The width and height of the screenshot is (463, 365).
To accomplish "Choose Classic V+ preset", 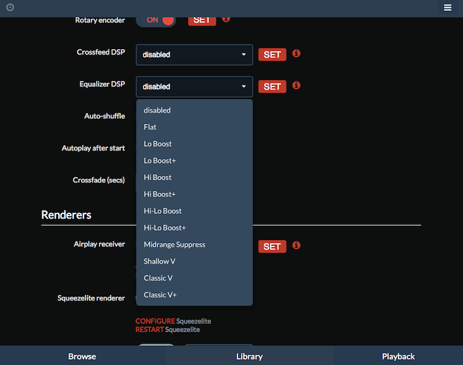I will pos(194,295).
